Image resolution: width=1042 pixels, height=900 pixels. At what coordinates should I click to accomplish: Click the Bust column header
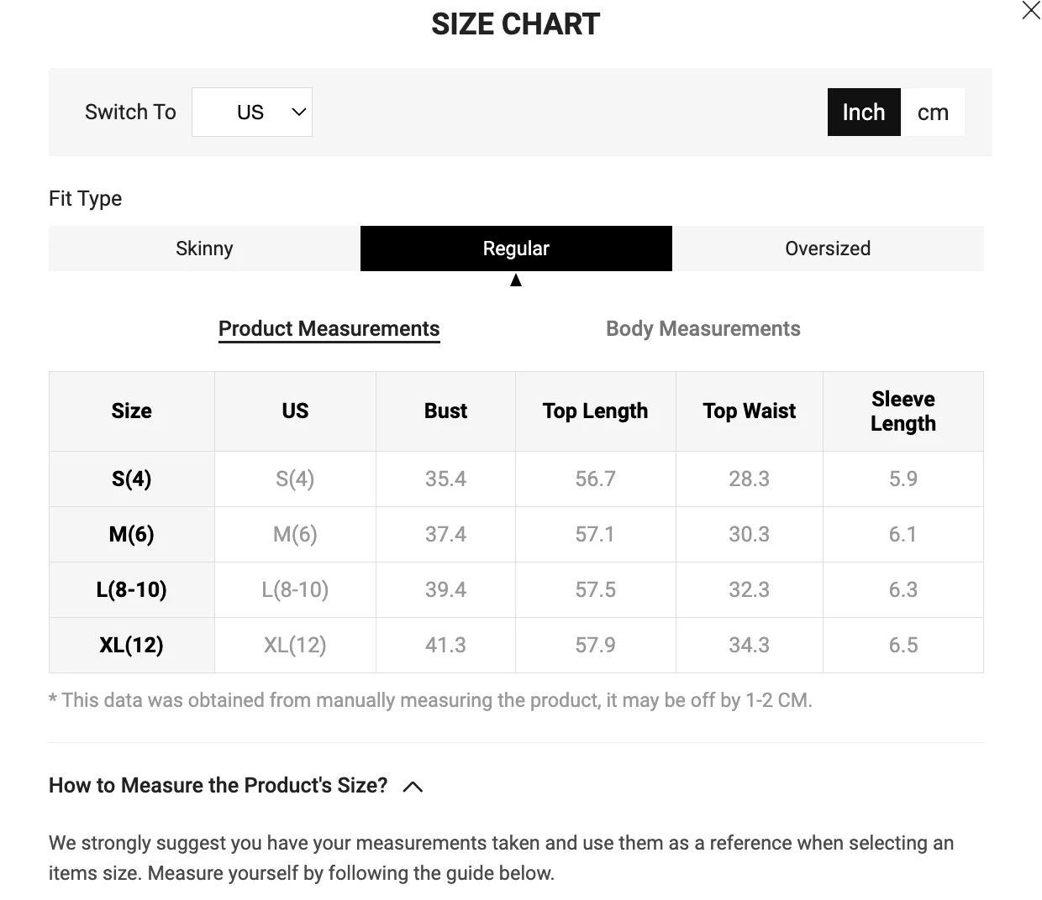click(445, 411)
